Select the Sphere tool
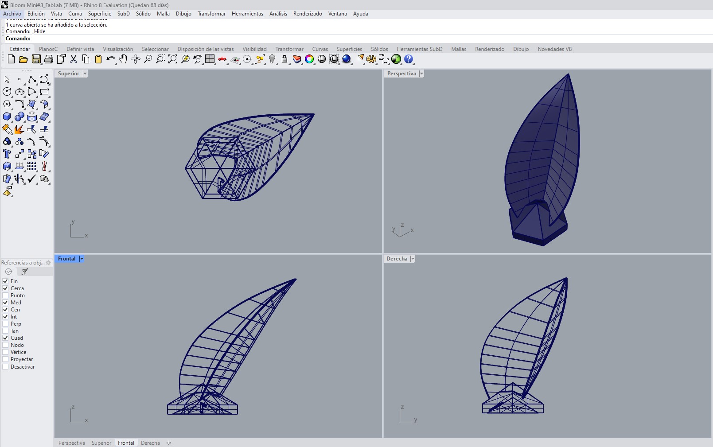Viewport: 713px width, 447px height. tap(20, 117)
